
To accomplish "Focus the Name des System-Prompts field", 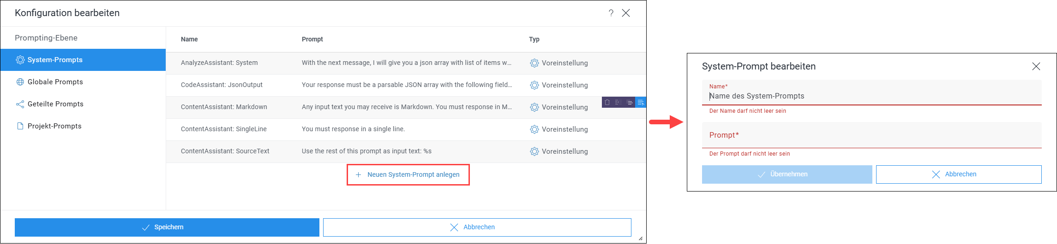I will [x=872, y=93].
